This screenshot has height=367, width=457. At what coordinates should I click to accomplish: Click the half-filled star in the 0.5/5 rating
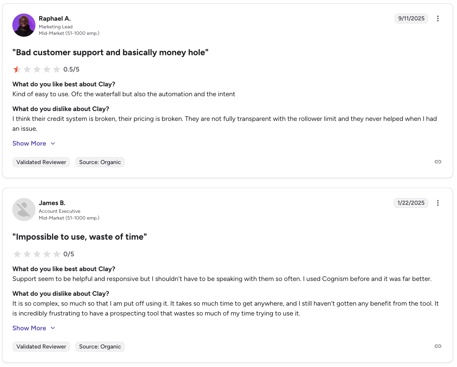click(17, 69)
